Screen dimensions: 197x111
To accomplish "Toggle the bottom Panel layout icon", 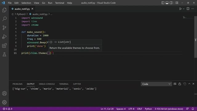I will pos(167,3).
